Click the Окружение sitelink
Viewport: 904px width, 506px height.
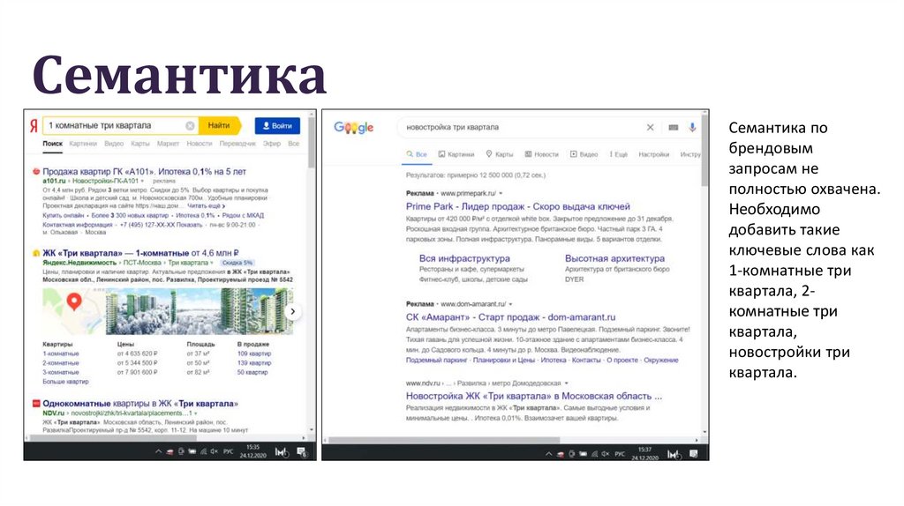[x=660, y=360]
